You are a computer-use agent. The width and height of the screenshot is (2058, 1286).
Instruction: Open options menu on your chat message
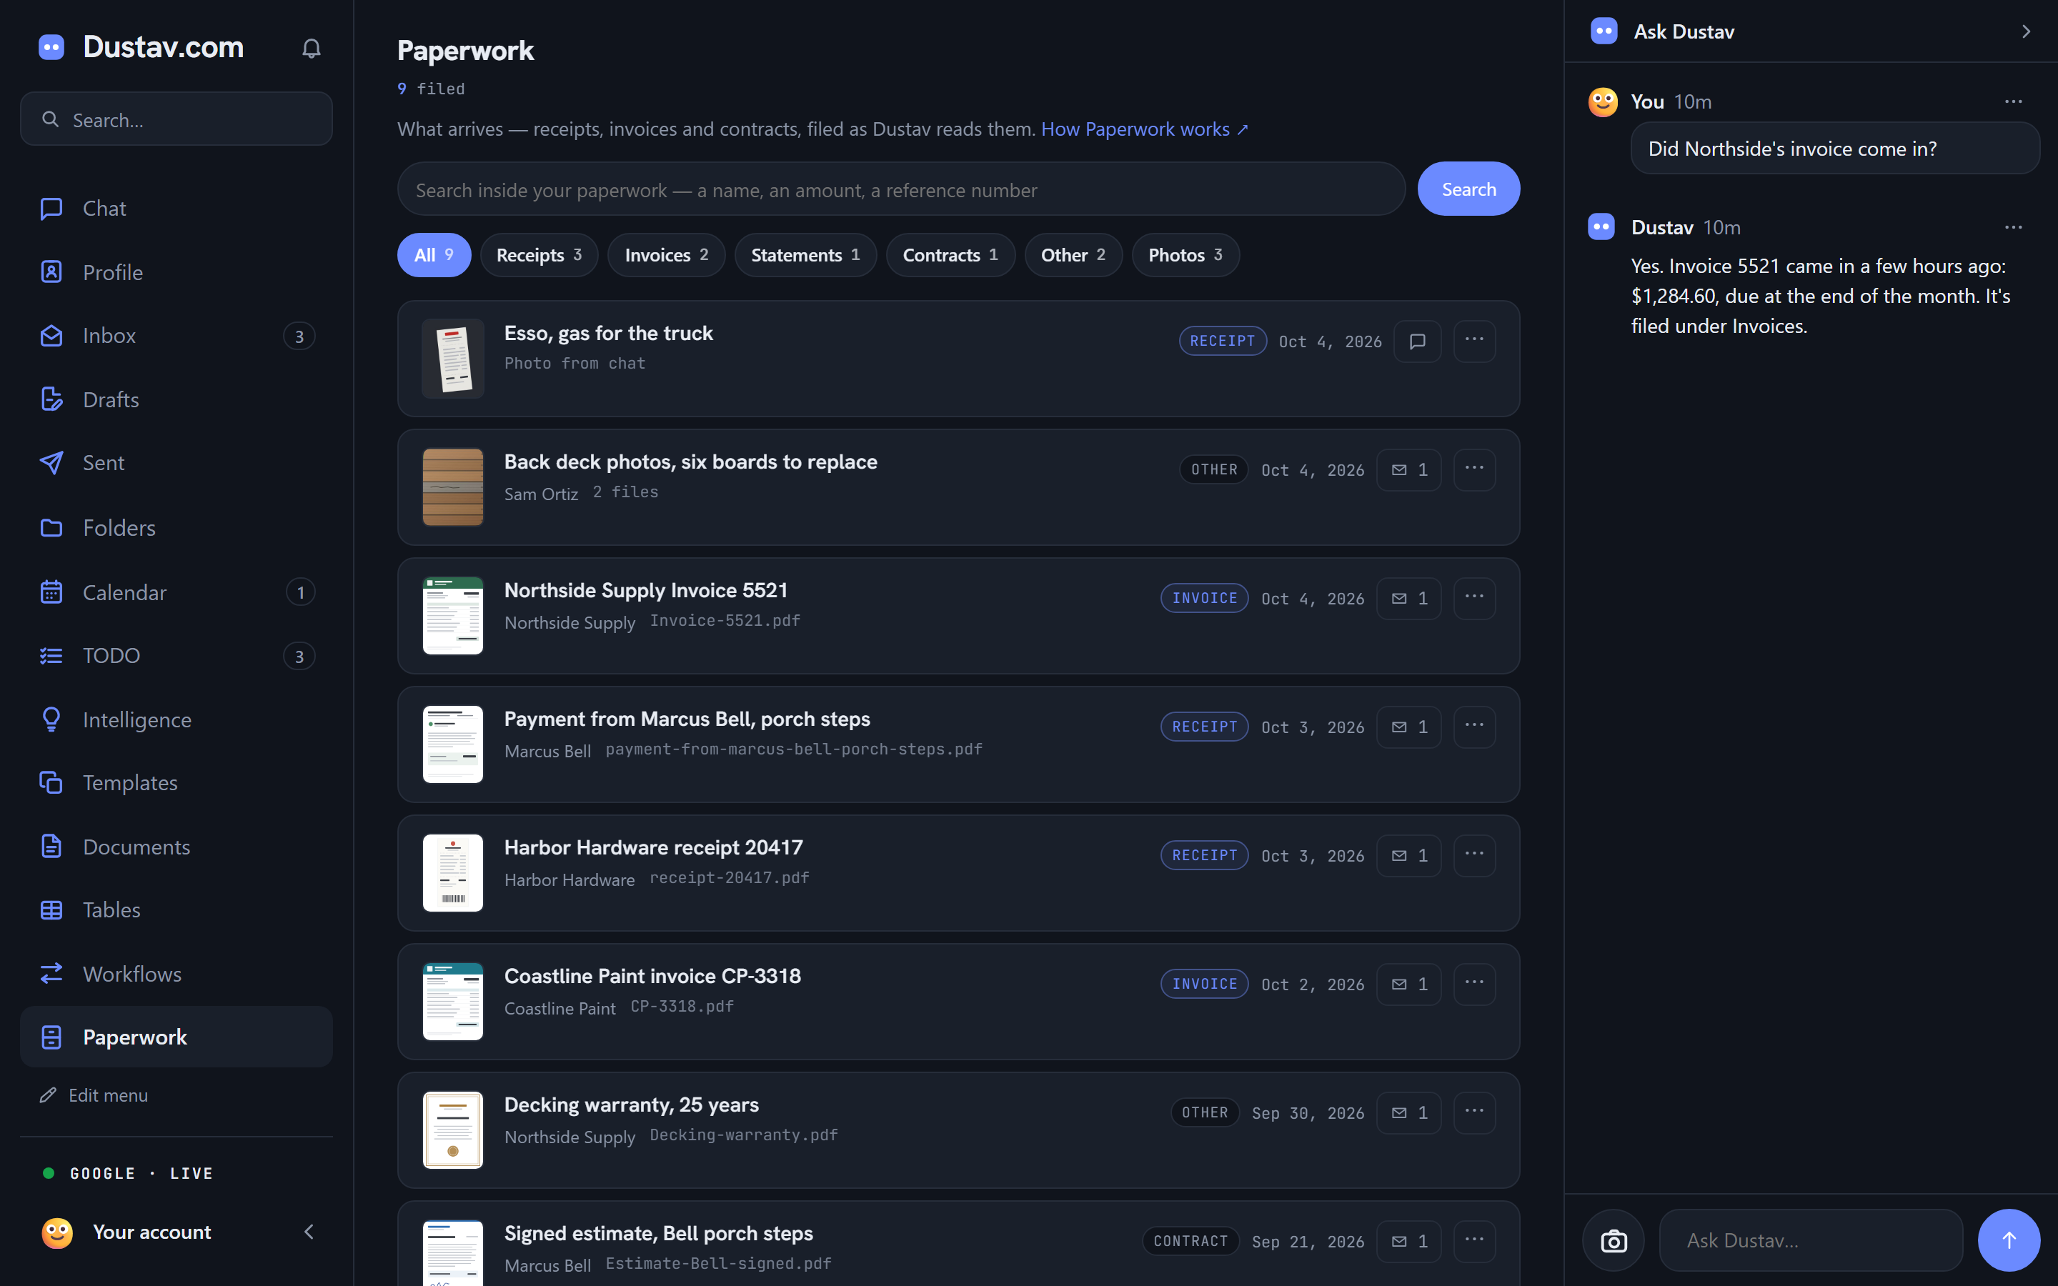2013,101
